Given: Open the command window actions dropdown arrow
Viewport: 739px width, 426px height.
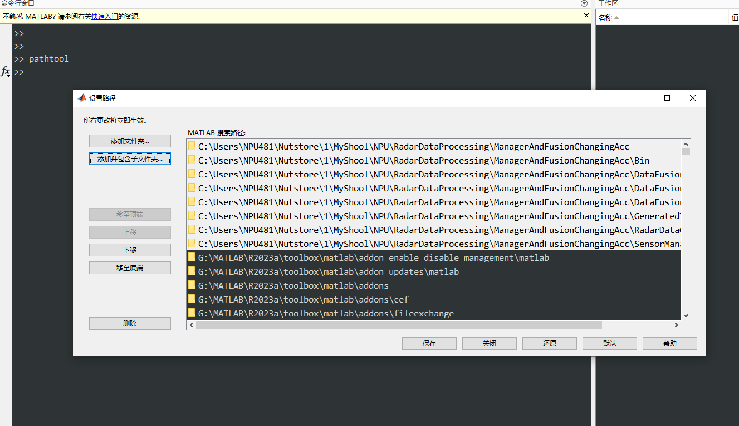Looking at the screenshot, I should pyautogui.click(x=584, y=3).
